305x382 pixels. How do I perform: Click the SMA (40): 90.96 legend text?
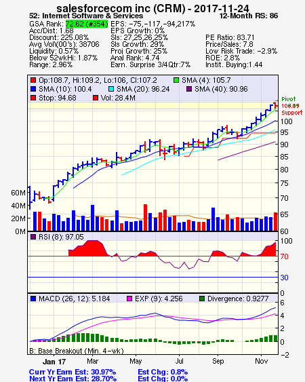[x=221, y=89]
